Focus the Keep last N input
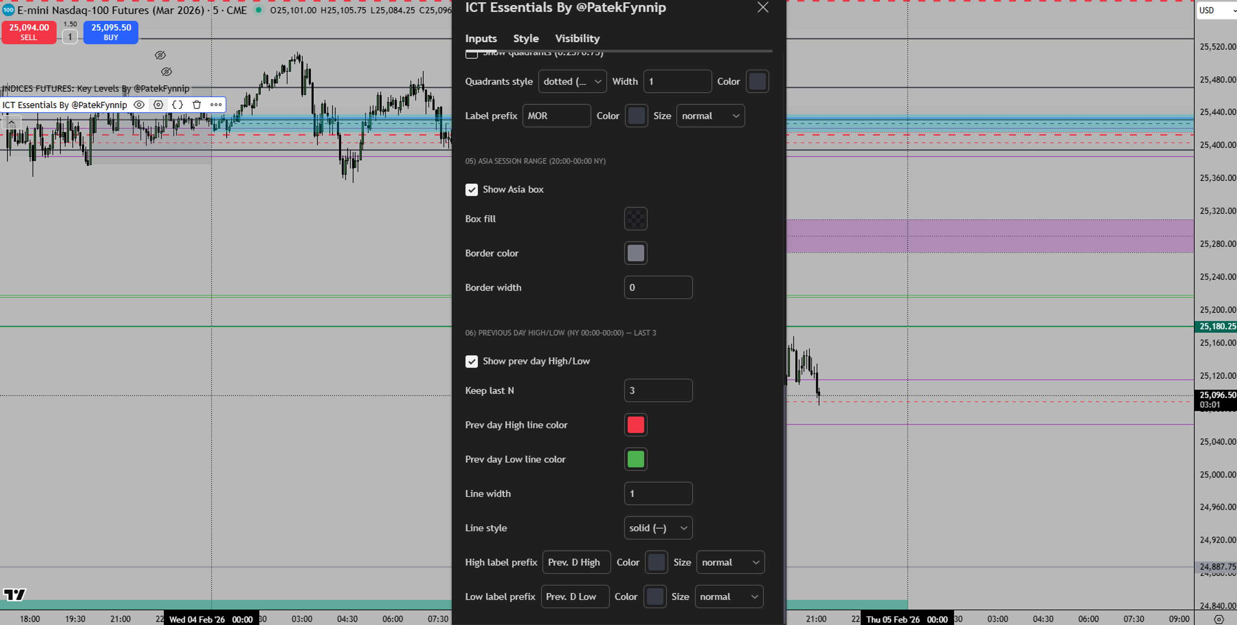Image resolution: width=1237 pixels, height=625 pixels. 658,391
